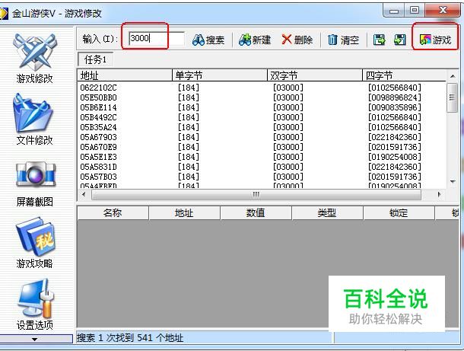464x351 pixels.
Task: Click the horizontal scrollbar thumb
Action: click(x=256, y=195)
